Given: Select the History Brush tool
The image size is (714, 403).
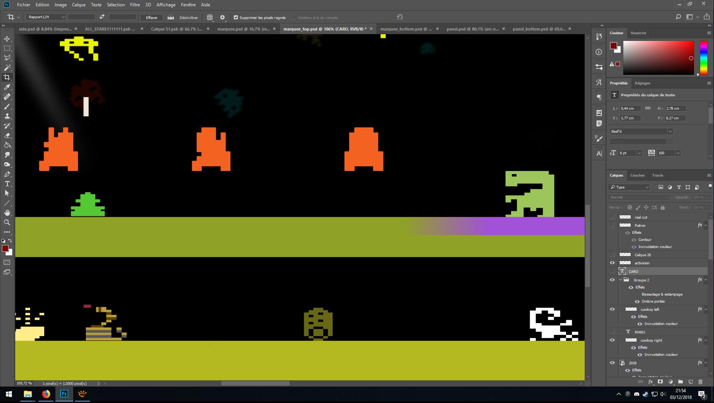Looking at the screenshot, I should pos(7,126).
